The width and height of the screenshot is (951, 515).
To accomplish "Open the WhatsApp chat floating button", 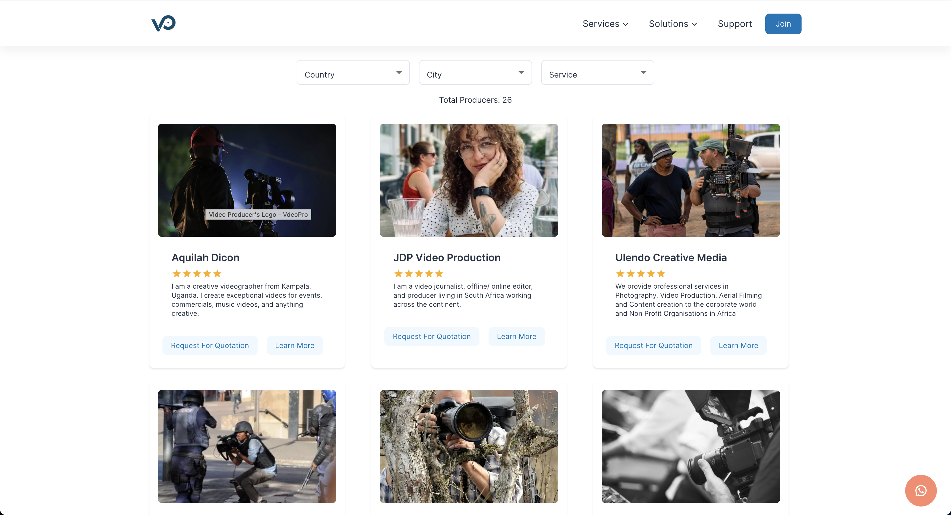I will tap(921, 490).
